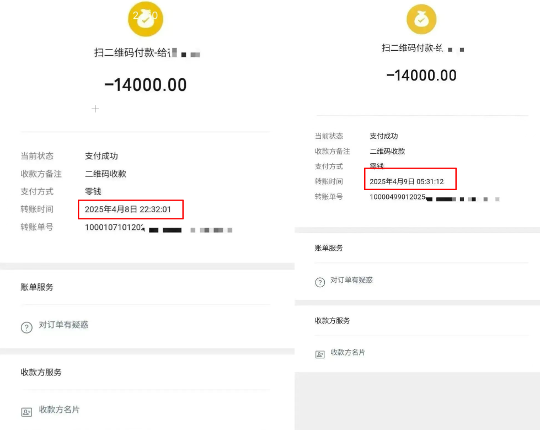540x430 pixels.
Task: Open 收款方名片 in the April 9 receipt
Action: [347, 352]
